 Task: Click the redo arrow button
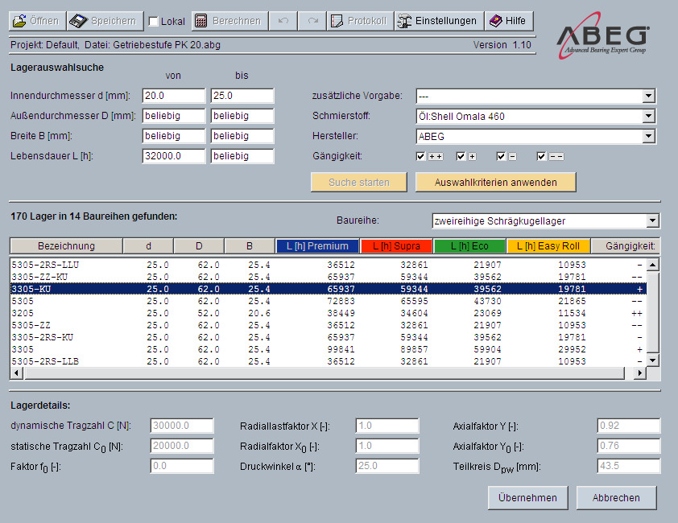[312, 21]
